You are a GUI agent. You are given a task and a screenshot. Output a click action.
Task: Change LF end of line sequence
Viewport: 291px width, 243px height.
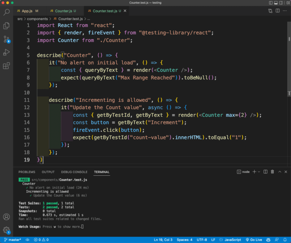tap(213, 240)
